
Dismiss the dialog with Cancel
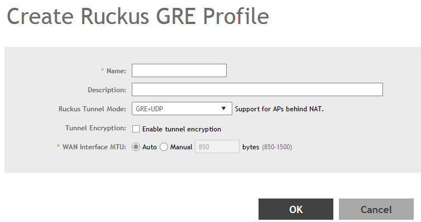(376, 209)
